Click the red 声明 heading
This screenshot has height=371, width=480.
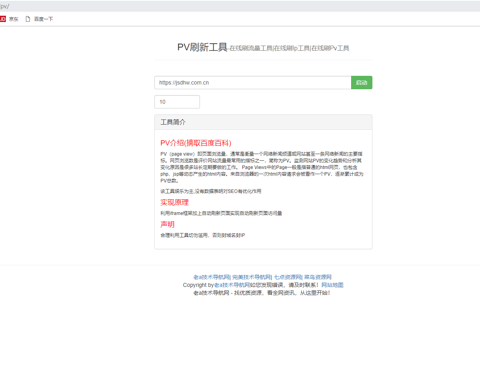[167, 224]
